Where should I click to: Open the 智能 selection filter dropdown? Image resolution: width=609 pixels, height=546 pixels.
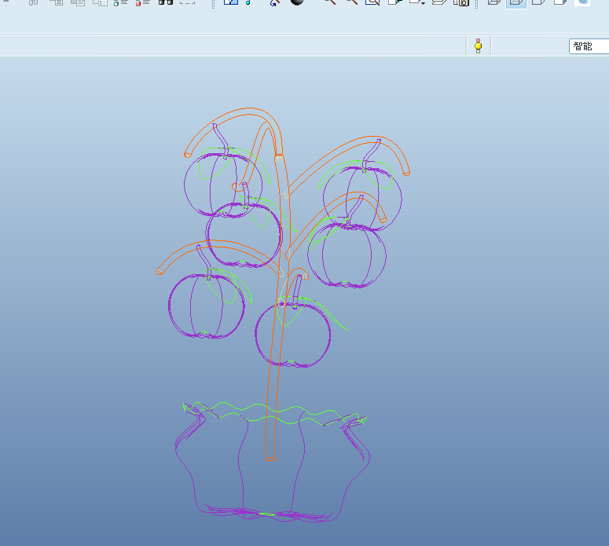(589, 46)
